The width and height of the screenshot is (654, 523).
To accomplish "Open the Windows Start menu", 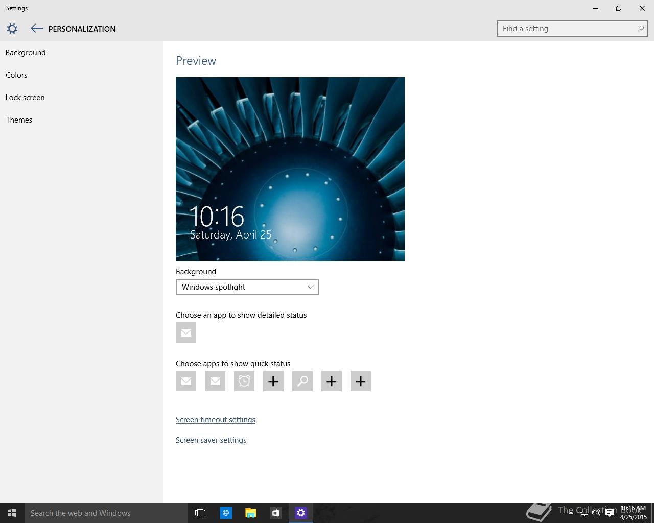I will coord(12,513).
